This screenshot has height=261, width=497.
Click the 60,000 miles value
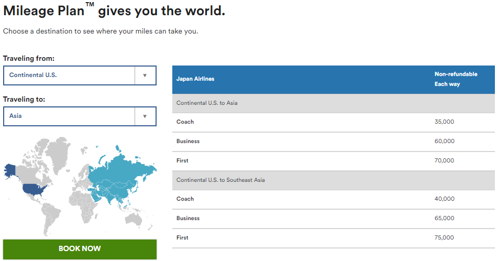(445, 141)
